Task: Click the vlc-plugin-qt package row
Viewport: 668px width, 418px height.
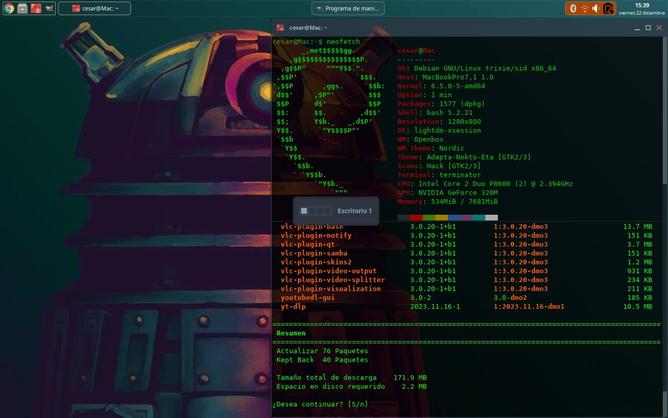Action: (x=466, y=245)
